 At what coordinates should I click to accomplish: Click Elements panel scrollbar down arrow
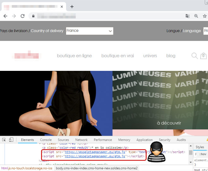point(191,162)
